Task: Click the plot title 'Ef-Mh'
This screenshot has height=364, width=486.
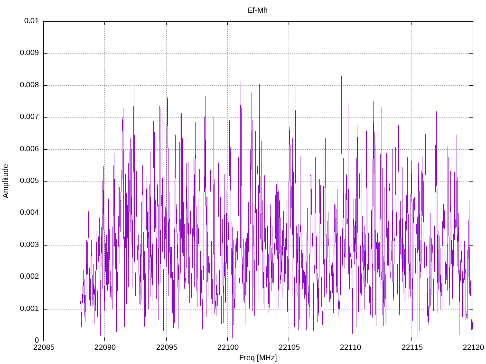Action: 258,10
